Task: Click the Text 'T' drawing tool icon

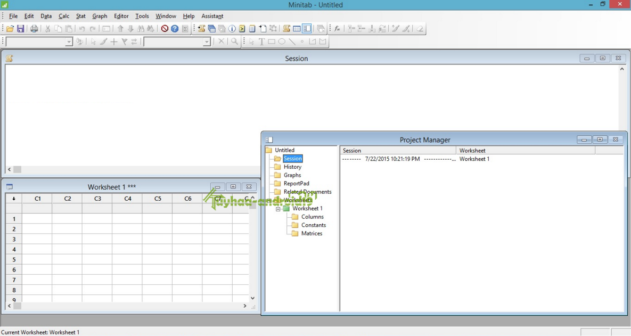Action: pos(261,42)
